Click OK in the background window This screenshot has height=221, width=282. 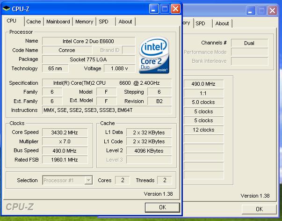[259, 209]
